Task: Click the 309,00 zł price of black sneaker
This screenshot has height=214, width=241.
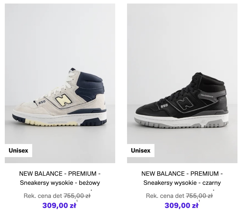Action: [181, 205]
